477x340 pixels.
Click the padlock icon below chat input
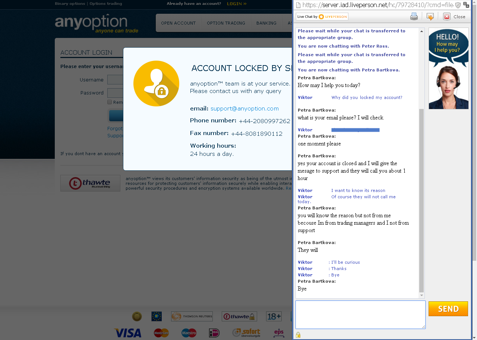click(298, 335)
